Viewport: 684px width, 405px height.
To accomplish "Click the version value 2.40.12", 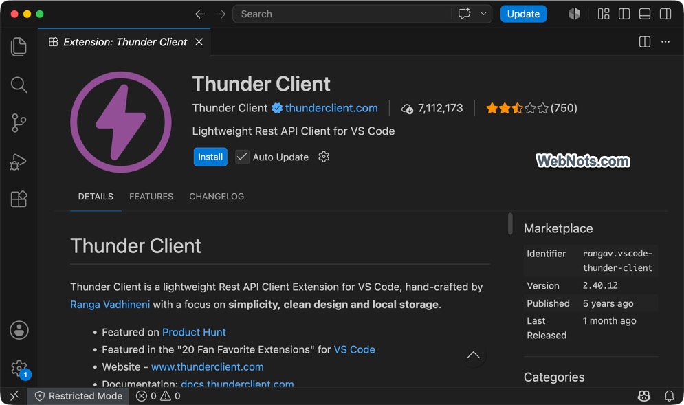I will (600, 286).
